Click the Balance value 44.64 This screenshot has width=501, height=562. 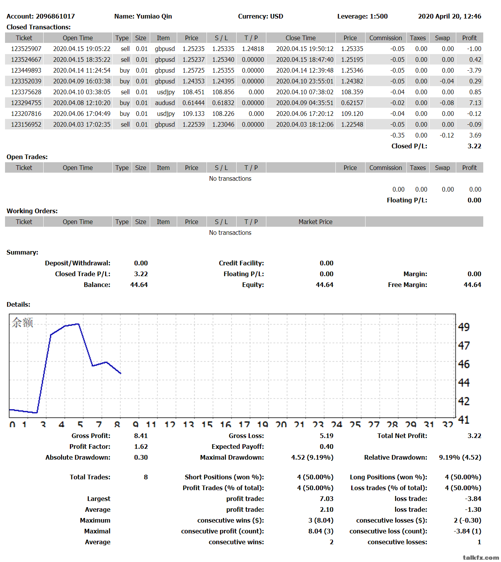coord(139,285)
